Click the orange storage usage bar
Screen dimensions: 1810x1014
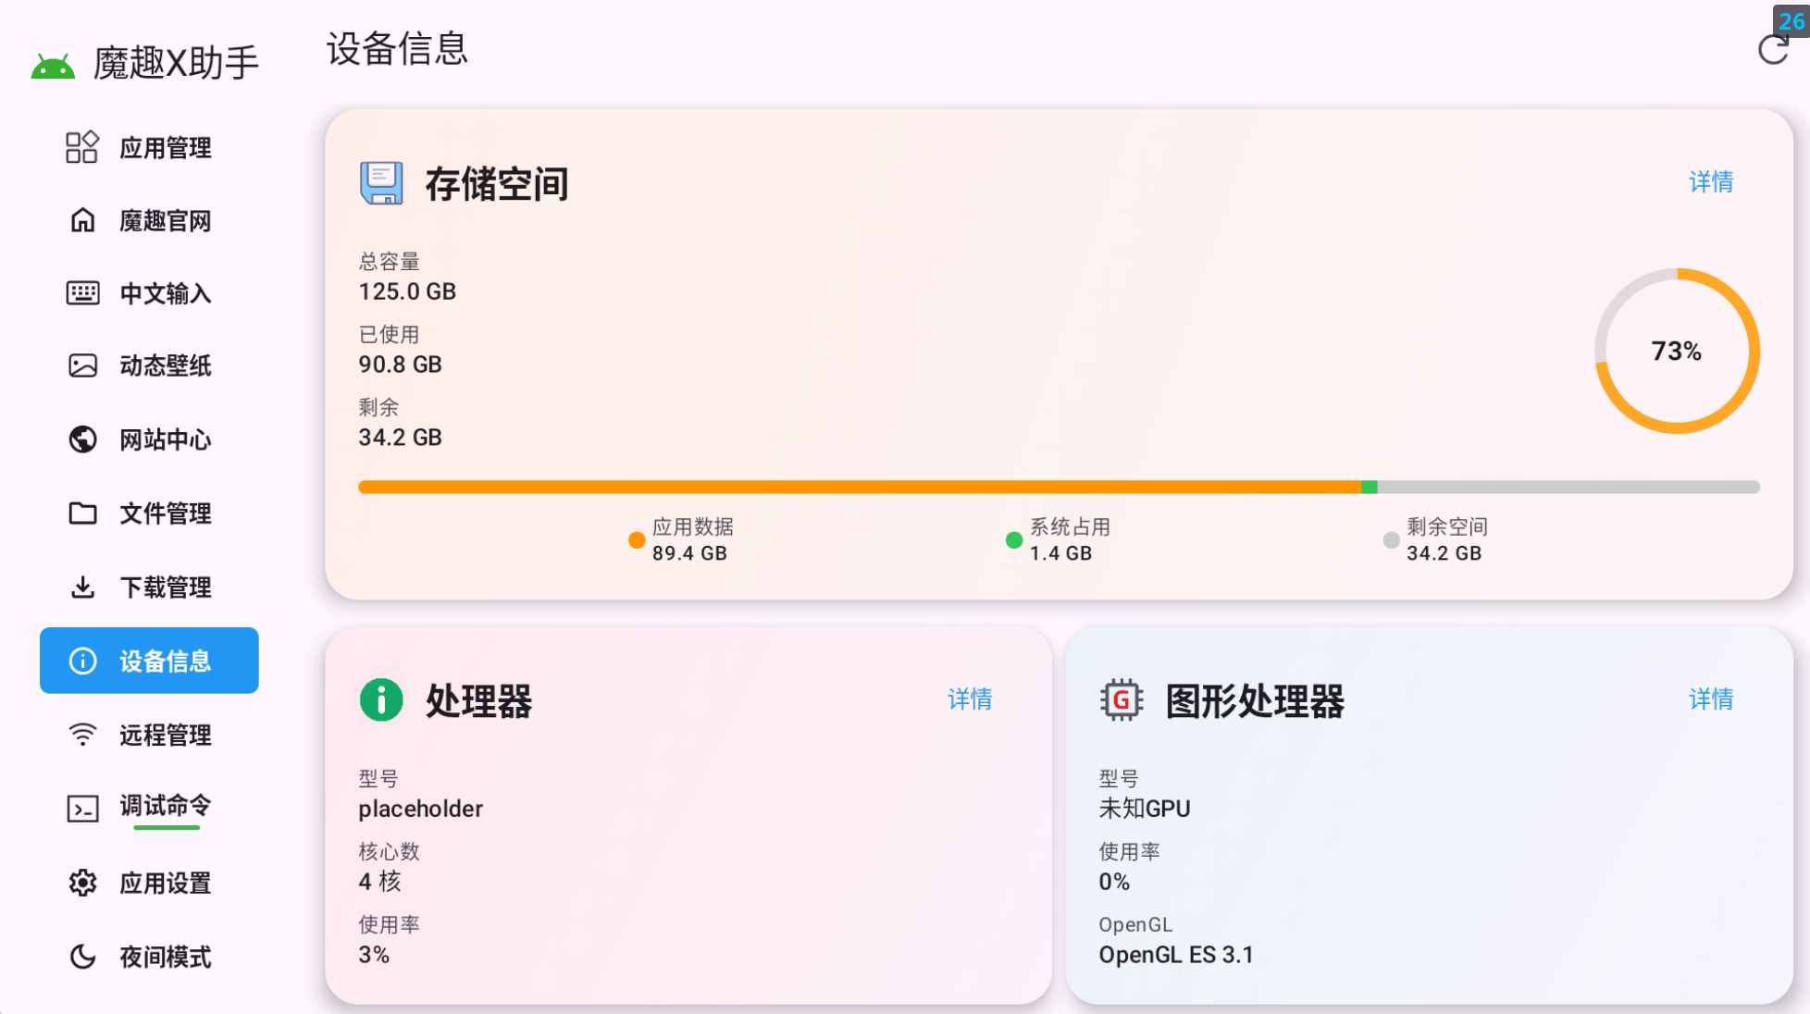(x=859, y=487)
